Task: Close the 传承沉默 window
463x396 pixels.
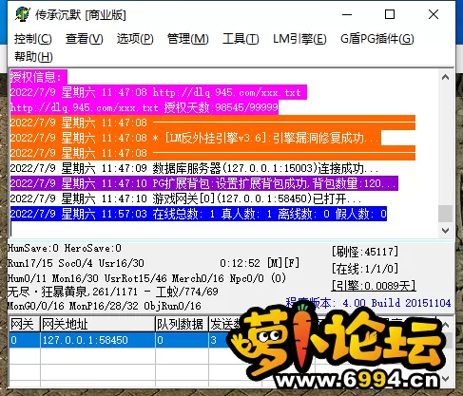Action: (x=434, y=14)
